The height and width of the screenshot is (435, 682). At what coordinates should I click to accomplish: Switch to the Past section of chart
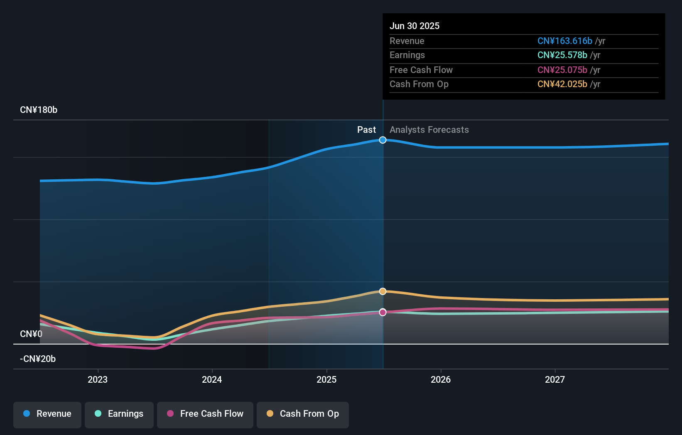coord(366,130)
